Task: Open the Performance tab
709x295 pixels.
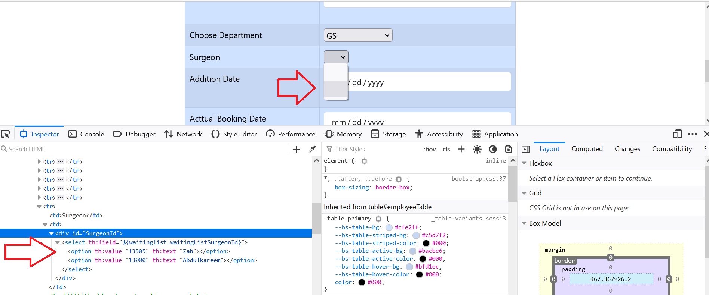Action: [291, 134]
